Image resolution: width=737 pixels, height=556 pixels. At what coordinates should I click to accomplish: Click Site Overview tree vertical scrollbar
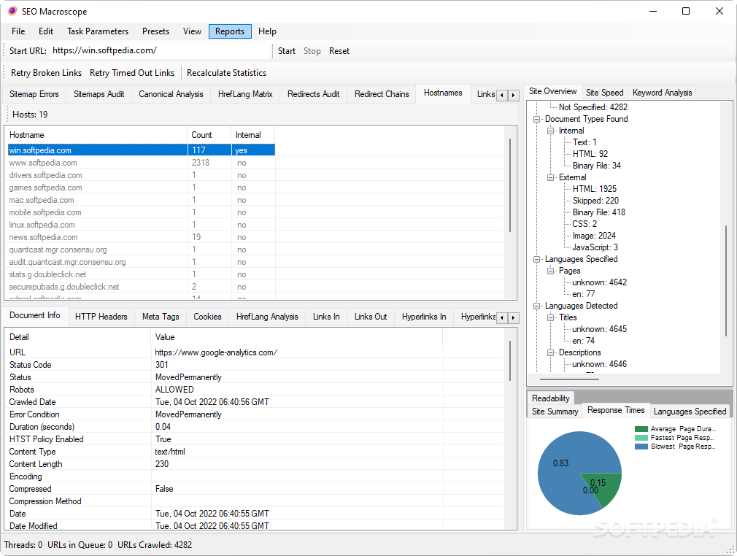pos(726,280)
